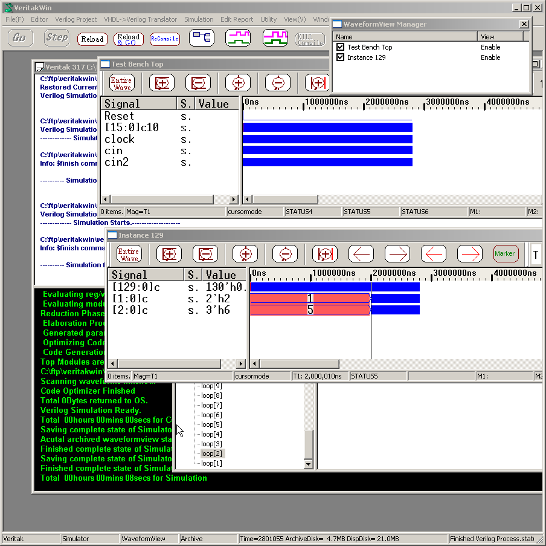Image resolution: width=546 pixels, height=546 pixels.
Task: Click Entire Wave in Instance 129
Action: (x=129, y=254)
